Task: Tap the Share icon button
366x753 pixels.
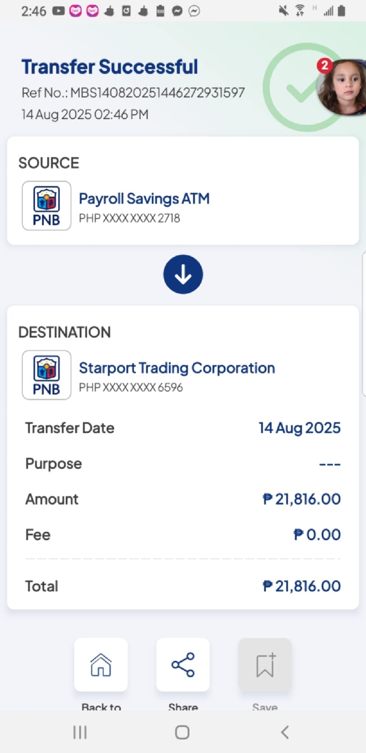Action: (x=182, y=665)
